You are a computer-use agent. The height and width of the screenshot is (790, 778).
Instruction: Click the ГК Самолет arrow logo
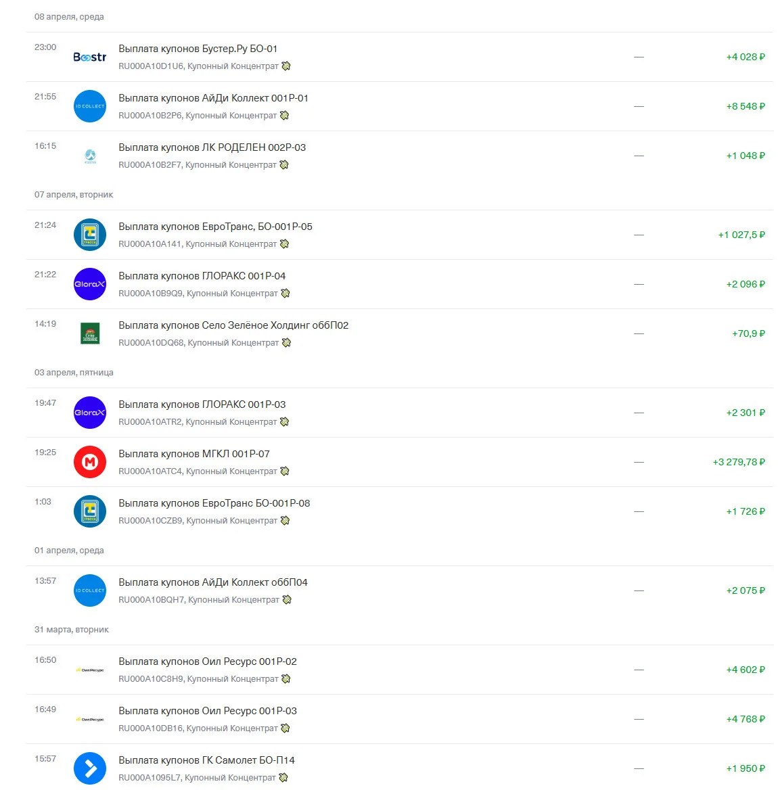click(x=90, y=768)
